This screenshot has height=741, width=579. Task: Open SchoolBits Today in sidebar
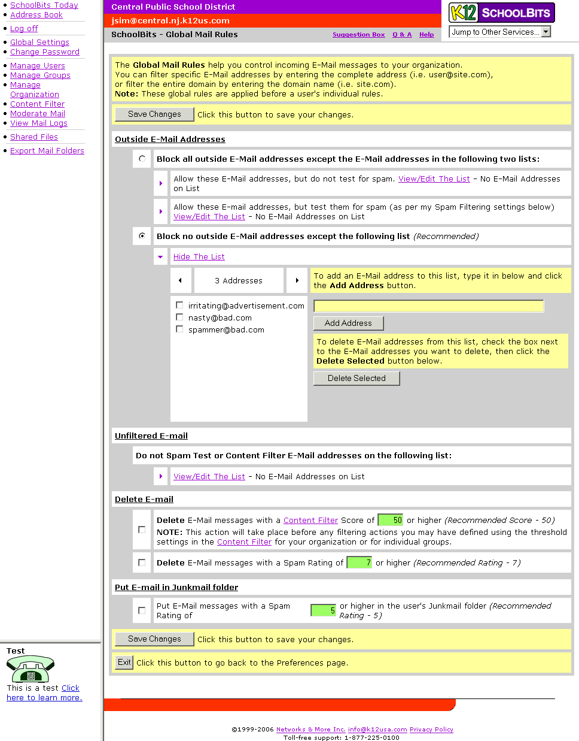pos(44,5)
